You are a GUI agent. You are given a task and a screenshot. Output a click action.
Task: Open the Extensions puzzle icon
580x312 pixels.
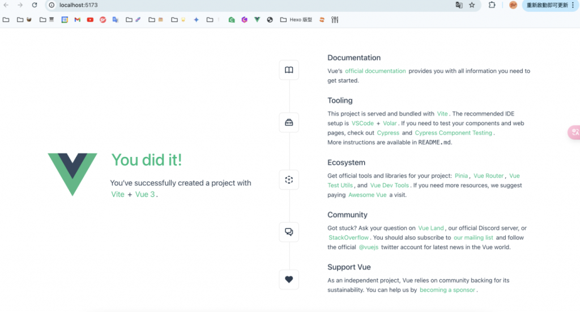(x=492, y=5)
